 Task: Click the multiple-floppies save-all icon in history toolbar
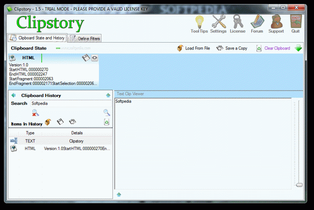pyautogui.click(x=73, y=121)
